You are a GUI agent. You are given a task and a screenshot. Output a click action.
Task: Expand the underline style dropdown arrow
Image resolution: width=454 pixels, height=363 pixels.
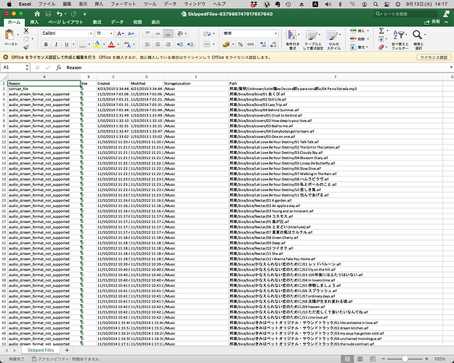point(73,44)
